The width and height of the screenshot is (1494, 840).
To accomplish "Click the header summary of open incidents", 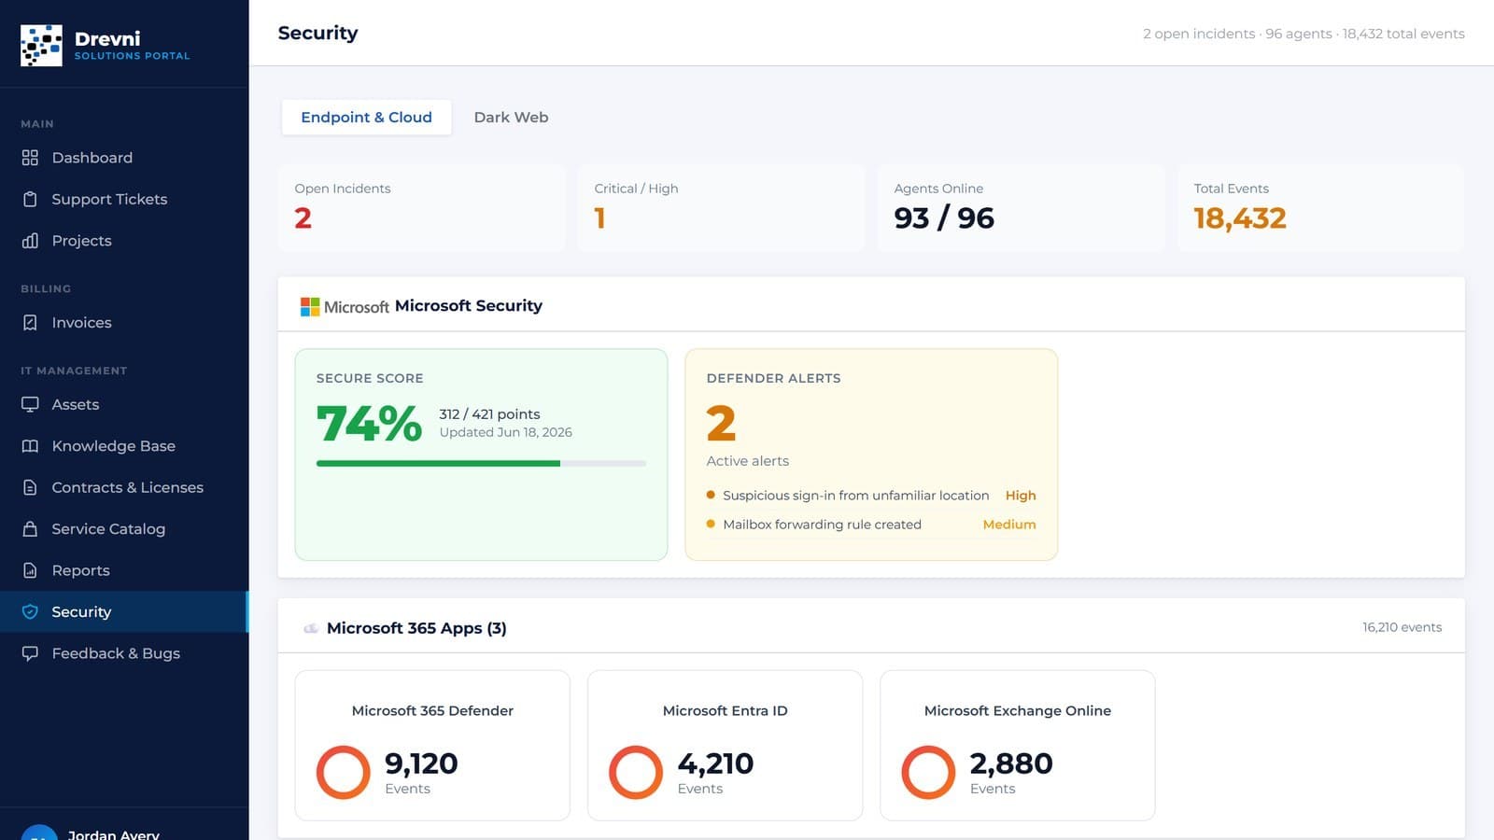I will 1304,34.
